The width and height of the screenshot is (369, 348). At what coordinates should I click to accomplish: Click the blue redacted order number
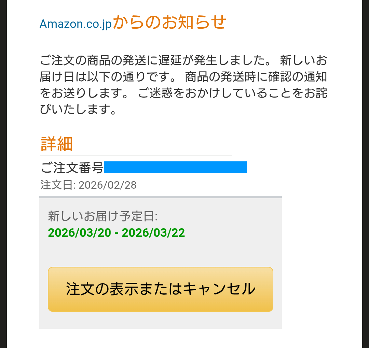click(175, 168)
